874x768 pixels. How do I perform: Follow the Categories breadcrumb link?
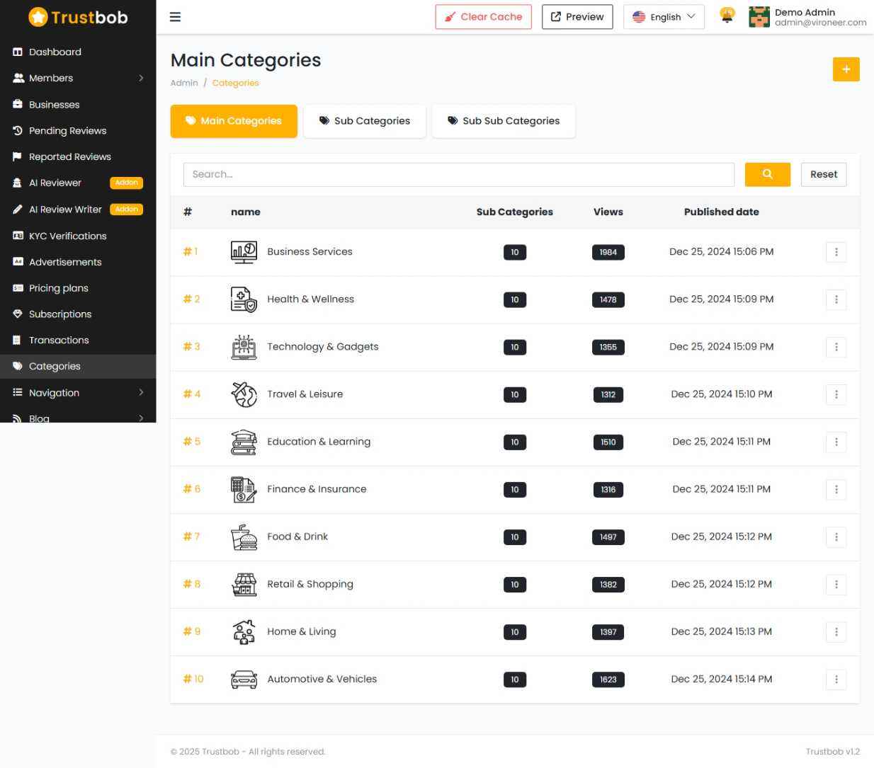235,83
